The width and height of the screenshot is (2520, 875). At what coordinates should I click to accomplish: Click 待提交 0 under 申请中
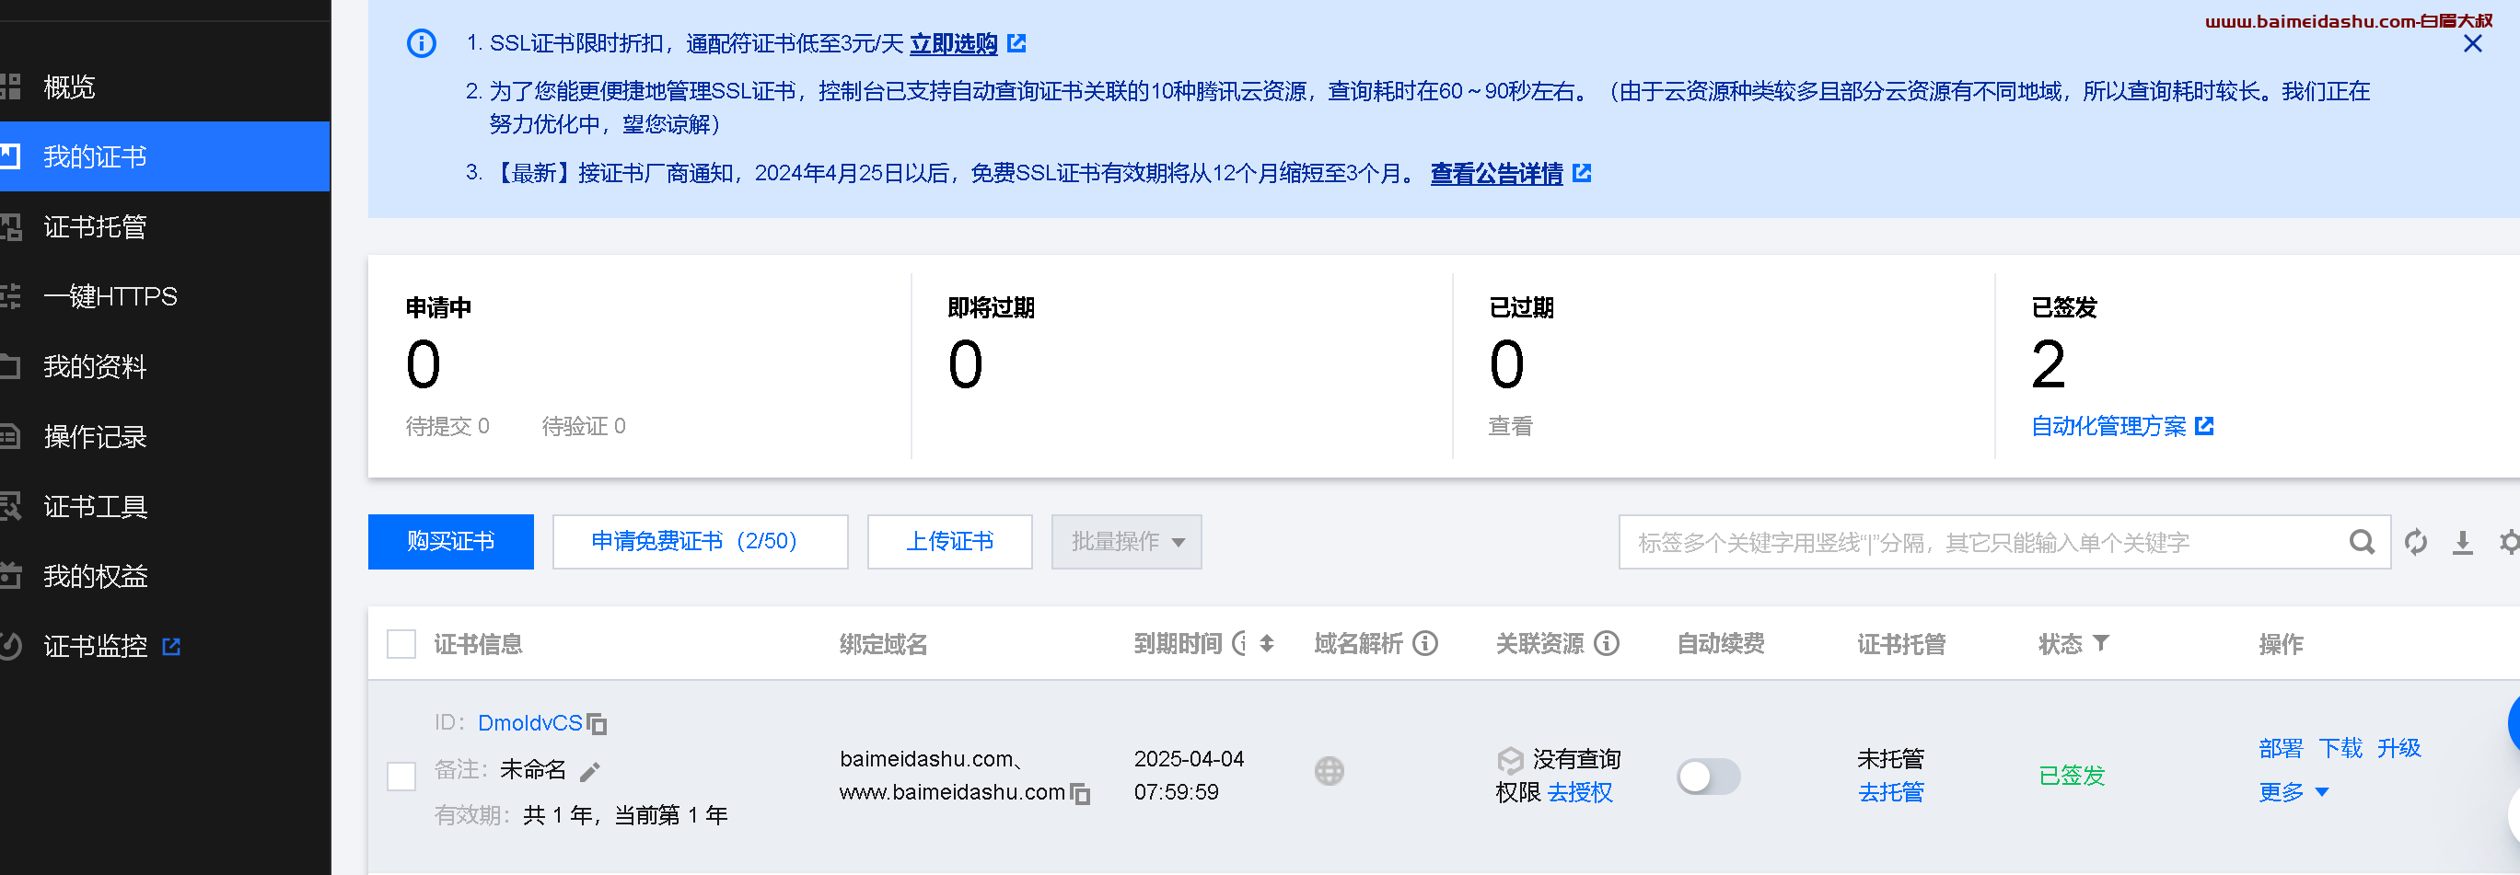[447, 426]
